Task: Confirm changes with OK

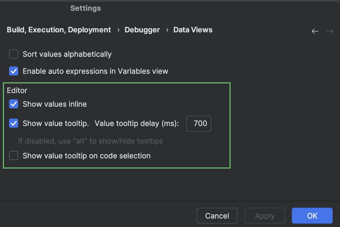Action: click(x=312, y=216)
